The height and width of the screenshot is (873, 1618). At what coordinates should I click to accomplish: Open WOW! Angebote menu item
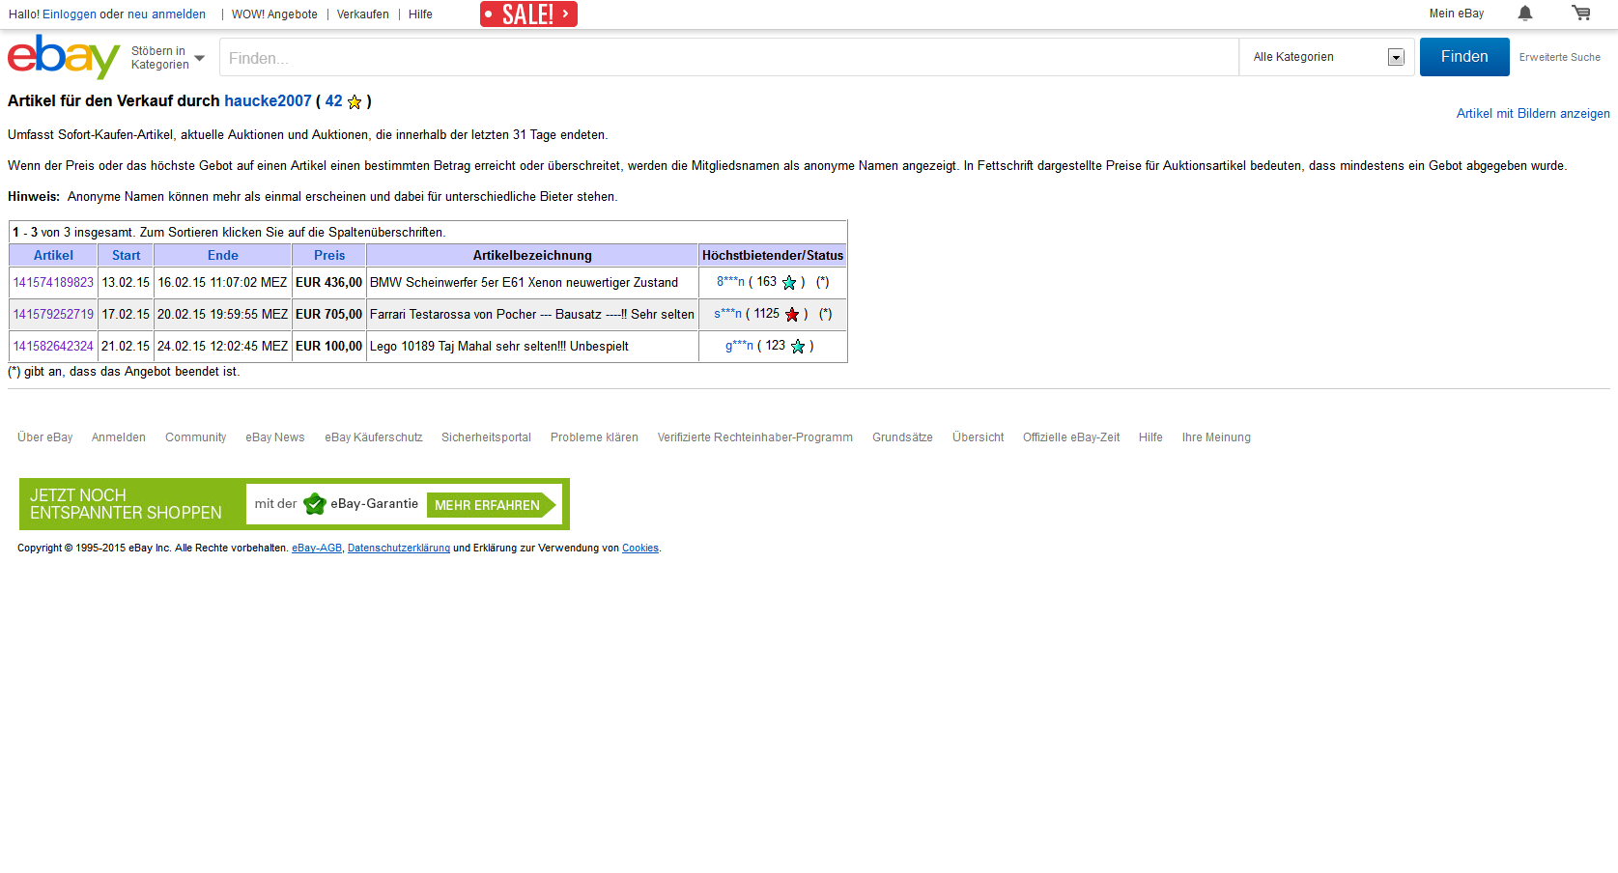[x=274, y=14]
